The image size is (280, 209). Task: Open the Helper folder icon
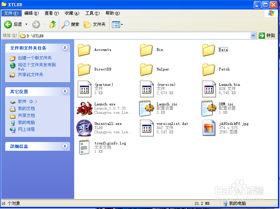pos(146,69)
